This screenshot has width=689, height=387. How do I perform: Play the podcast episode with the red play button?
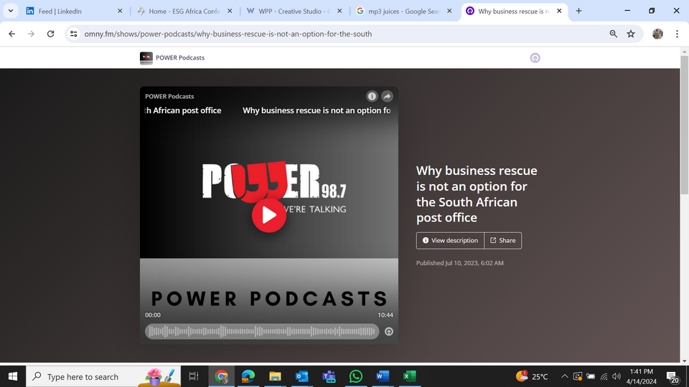point(269,216)
